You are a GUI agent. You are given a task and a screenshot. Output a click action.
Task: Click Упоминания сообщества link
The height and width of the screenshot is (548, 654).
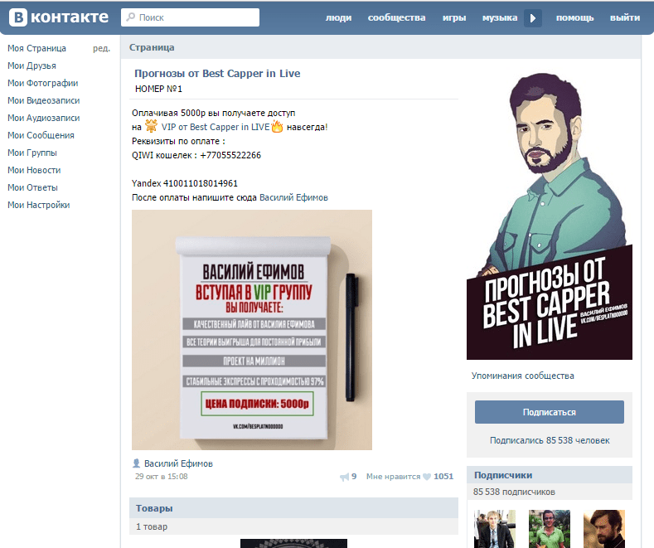pos(522,376)
